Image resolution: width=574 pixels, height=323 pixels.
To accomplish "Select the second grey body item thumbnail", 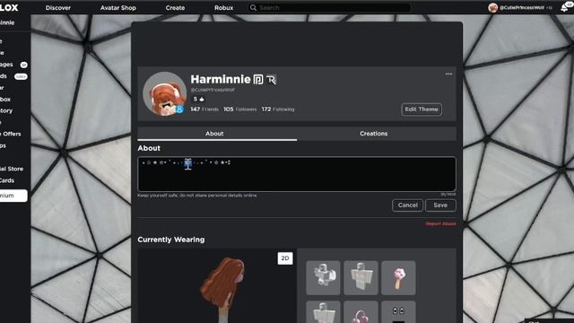I will (361, 277).
